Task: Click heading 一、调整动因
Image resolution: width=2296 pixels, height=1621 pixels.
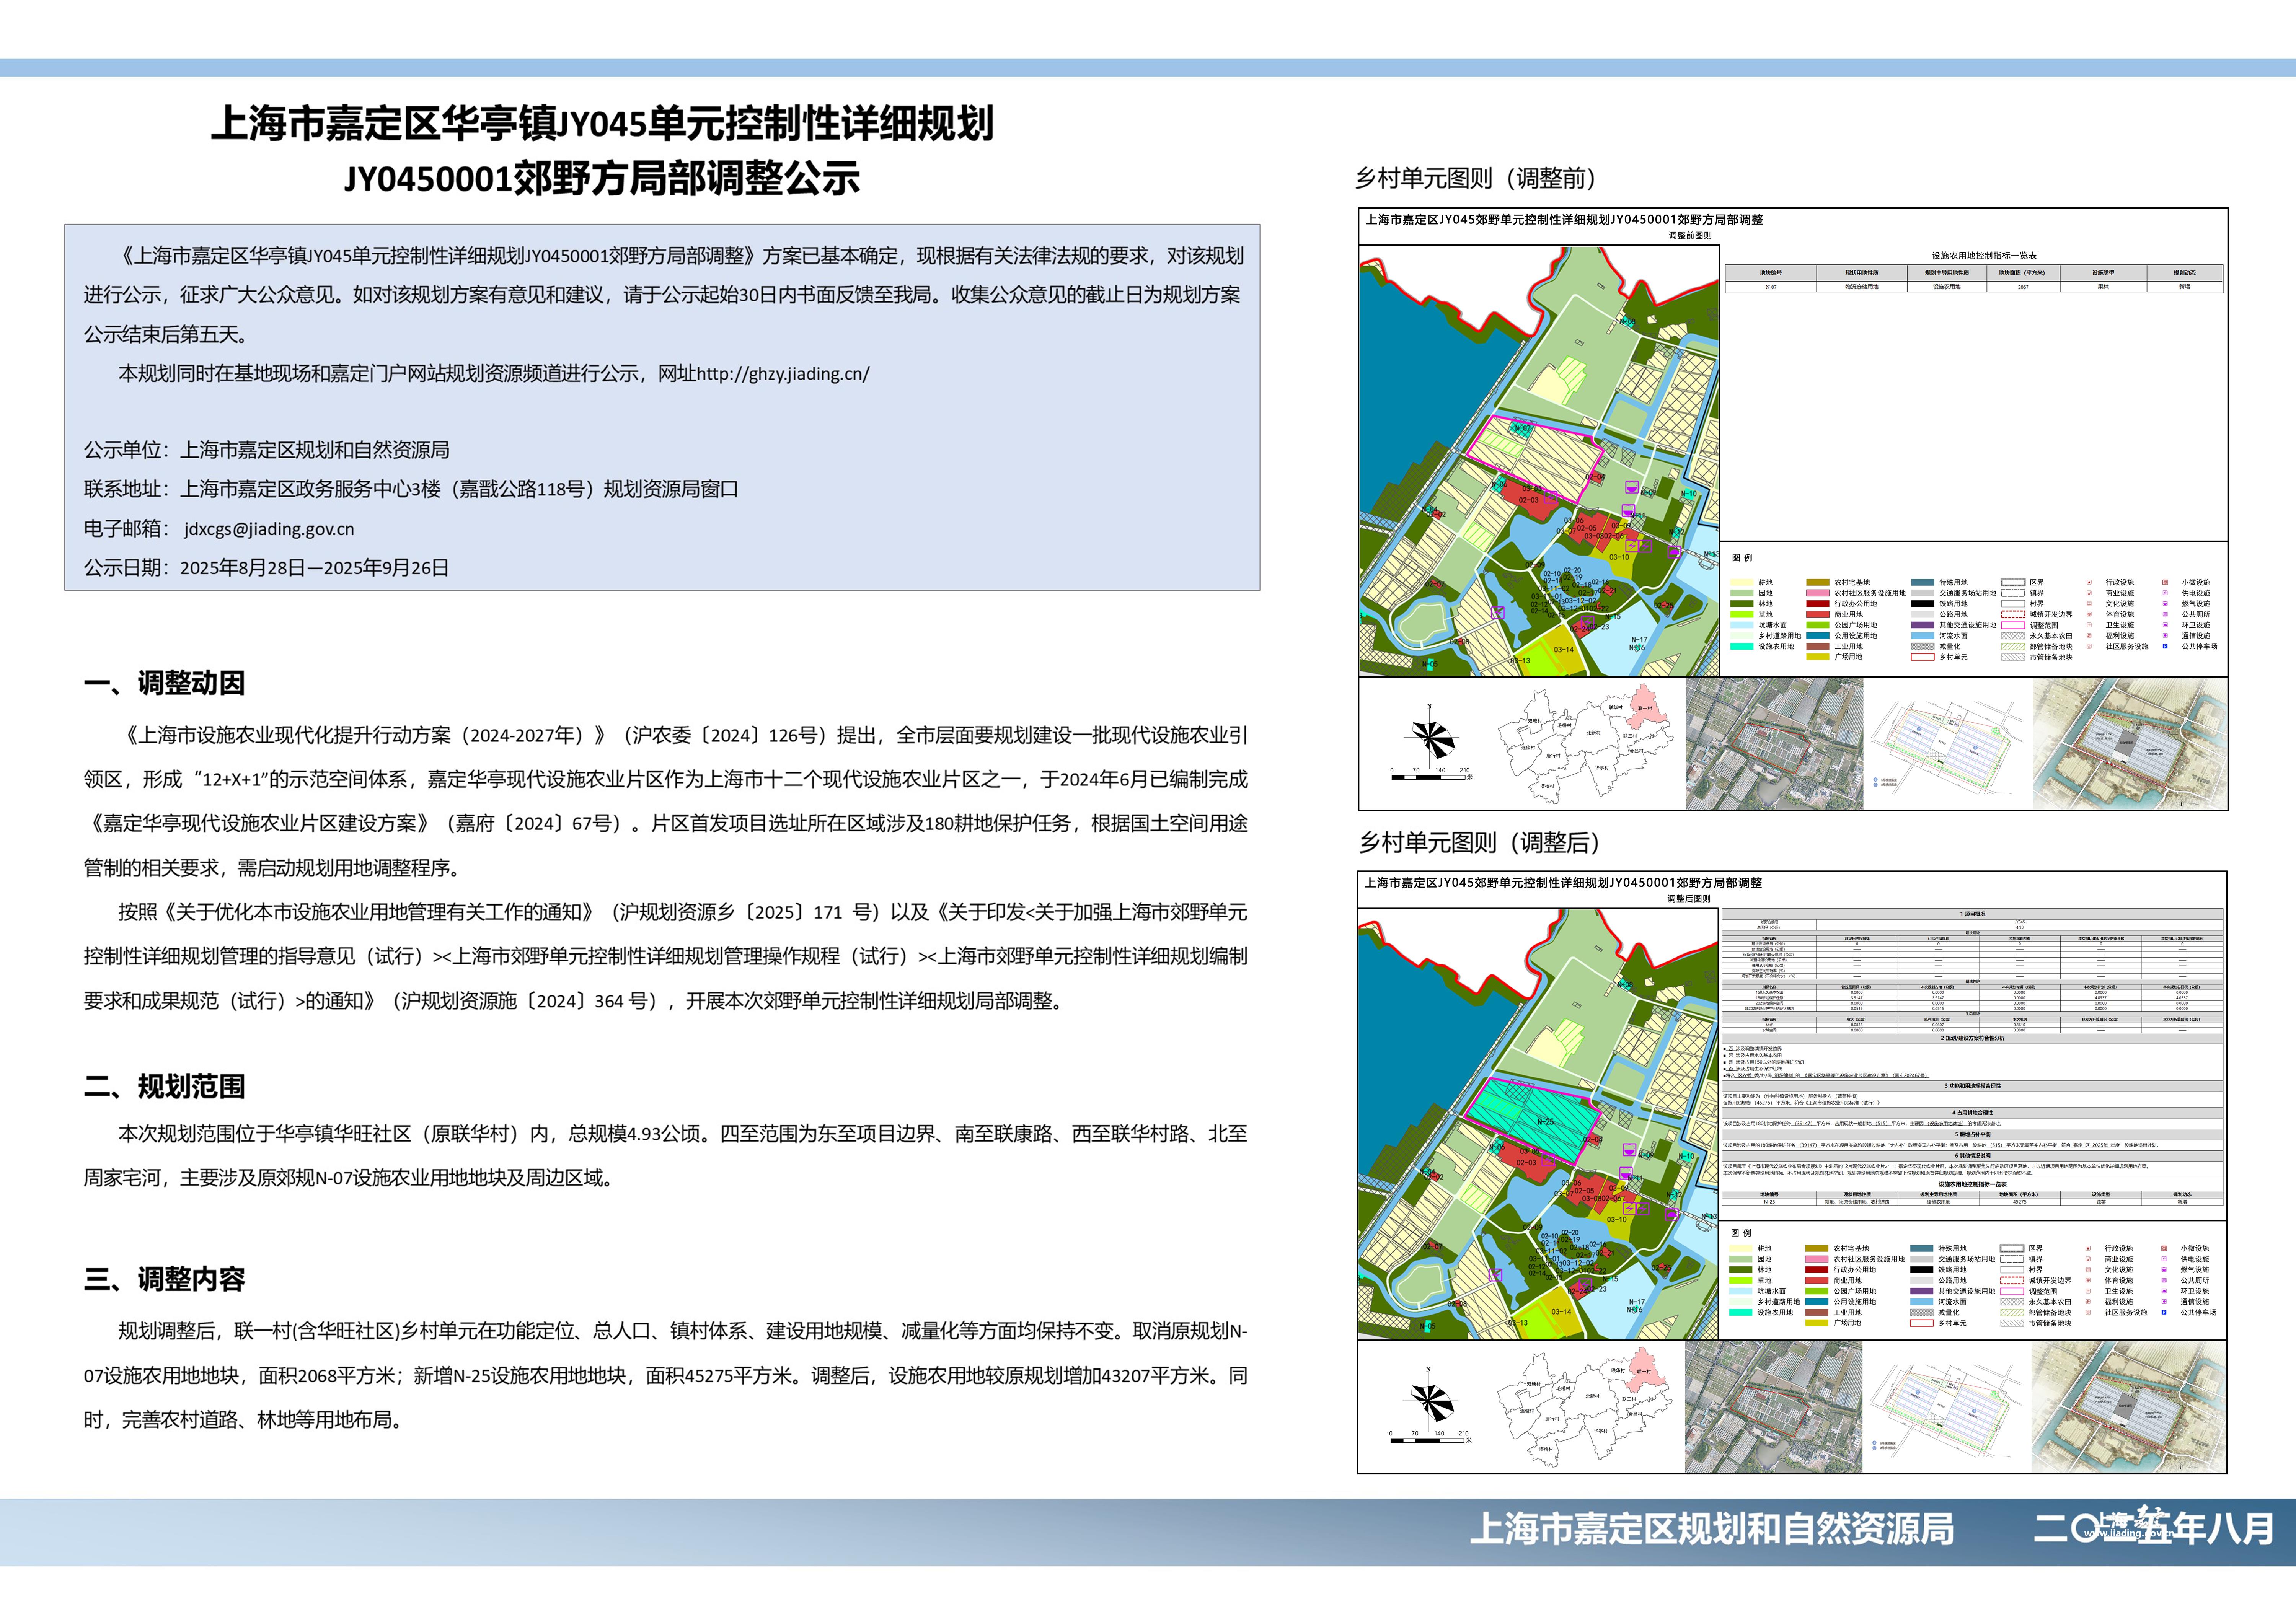Action: point(164,683)
